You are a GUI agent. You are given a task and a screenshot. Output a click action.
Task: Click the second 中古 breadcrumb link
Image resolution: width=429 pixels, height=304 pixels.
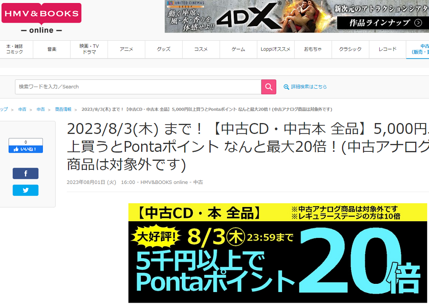(40, 109)
